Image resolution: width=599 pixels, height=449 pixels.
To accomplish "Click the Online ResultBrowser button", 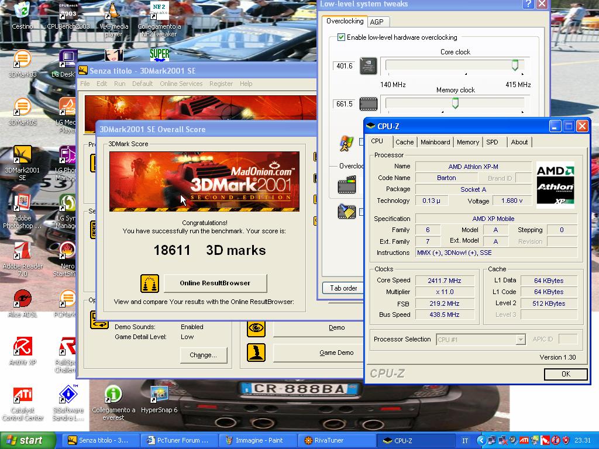I will coord(215,283).
